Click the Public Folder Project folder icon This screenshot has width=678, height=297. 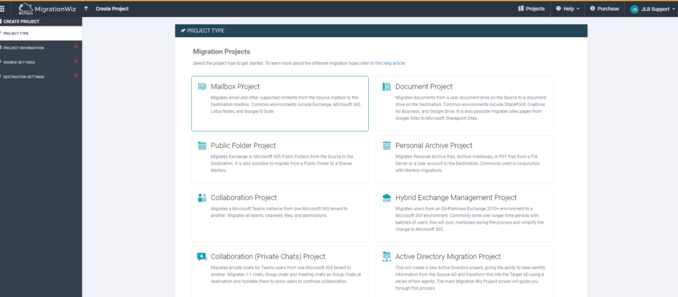coord(202,146)
